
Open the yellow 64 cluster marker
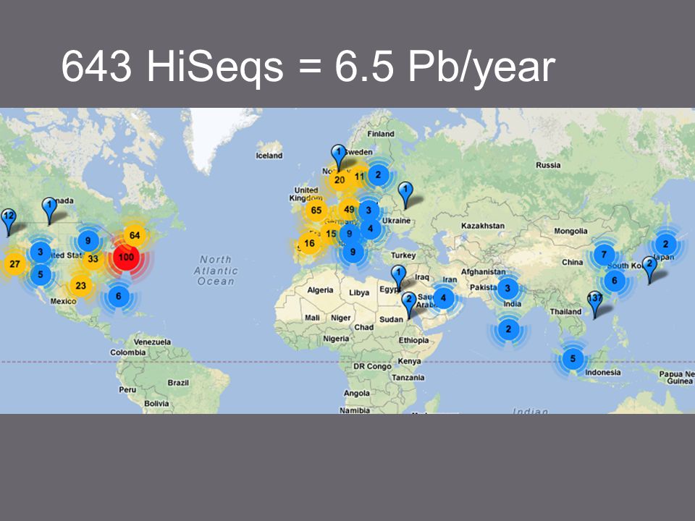click(x=135, y=235)
